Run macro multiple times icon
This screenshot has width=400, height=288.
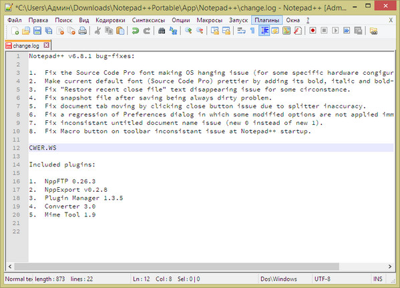[347, 31]
